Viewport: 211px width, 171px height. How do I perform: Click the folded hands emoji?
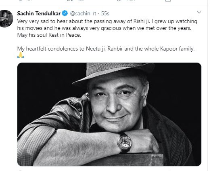(x=21, y=55)
